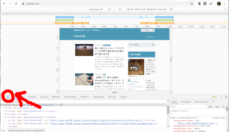Viewport: 229px width, 132px height.
Task: Rotate the device viewport orientation
Action: click(x=171, y=9)
